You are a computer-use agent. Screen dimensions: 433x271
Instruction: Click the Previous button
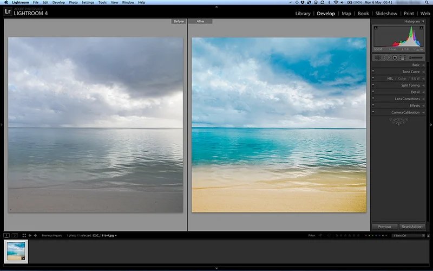[385, 227]
